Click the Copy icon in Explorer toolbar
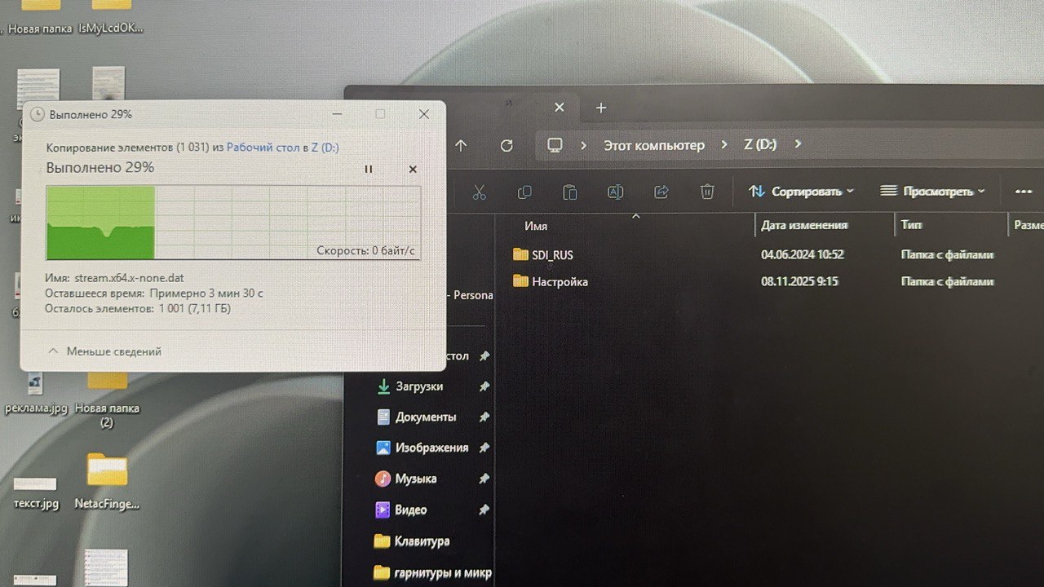This screenshot has height=587, width=1044. (x=524, y=192)
